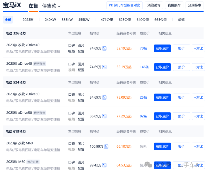This screenshot has width=207, height=173.
Task: Open 2023款 M60 停产在售 model link
Action: (x=16, y=162)
